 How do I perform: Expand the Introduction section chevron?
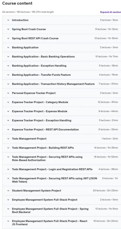[x=8, y=20]
